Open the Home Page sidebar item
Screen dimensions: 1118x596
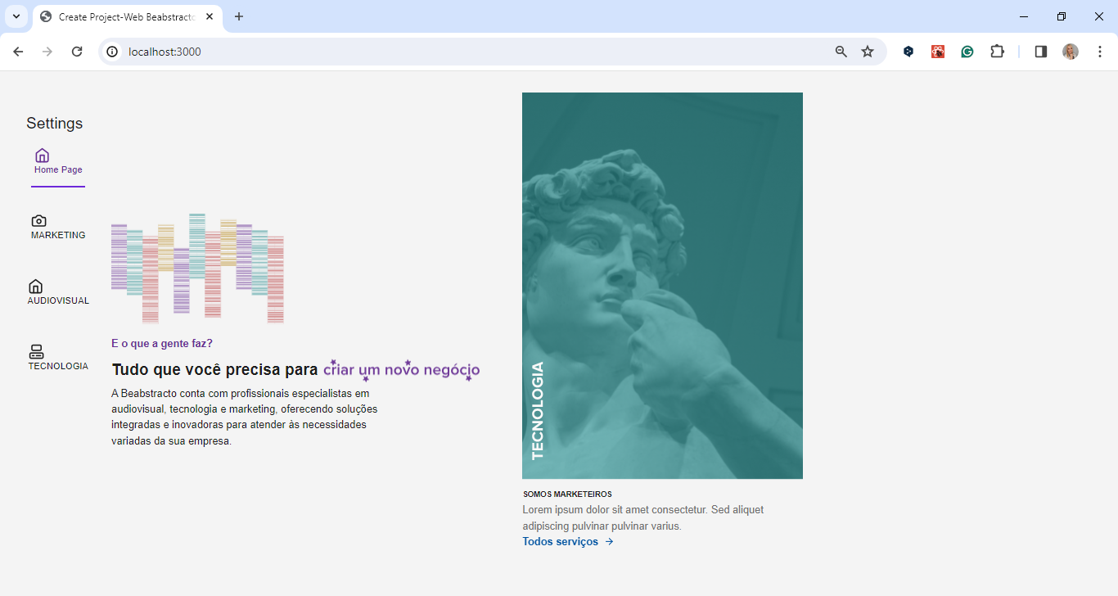[x=58, y=162]
